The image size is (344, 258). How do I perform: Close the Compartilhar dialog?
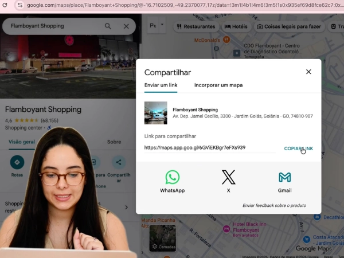pyautogui.click(x=308, y=72)
